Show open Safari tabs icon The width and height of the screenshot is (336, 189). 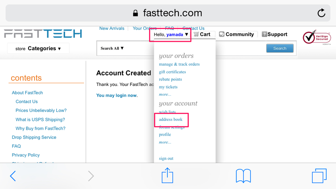[x=319, y=176]
